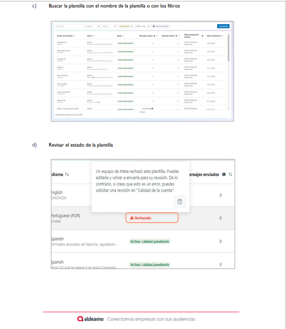Click the Ver más link below the table
Screen dimensions: 286x329
(142, 112)
